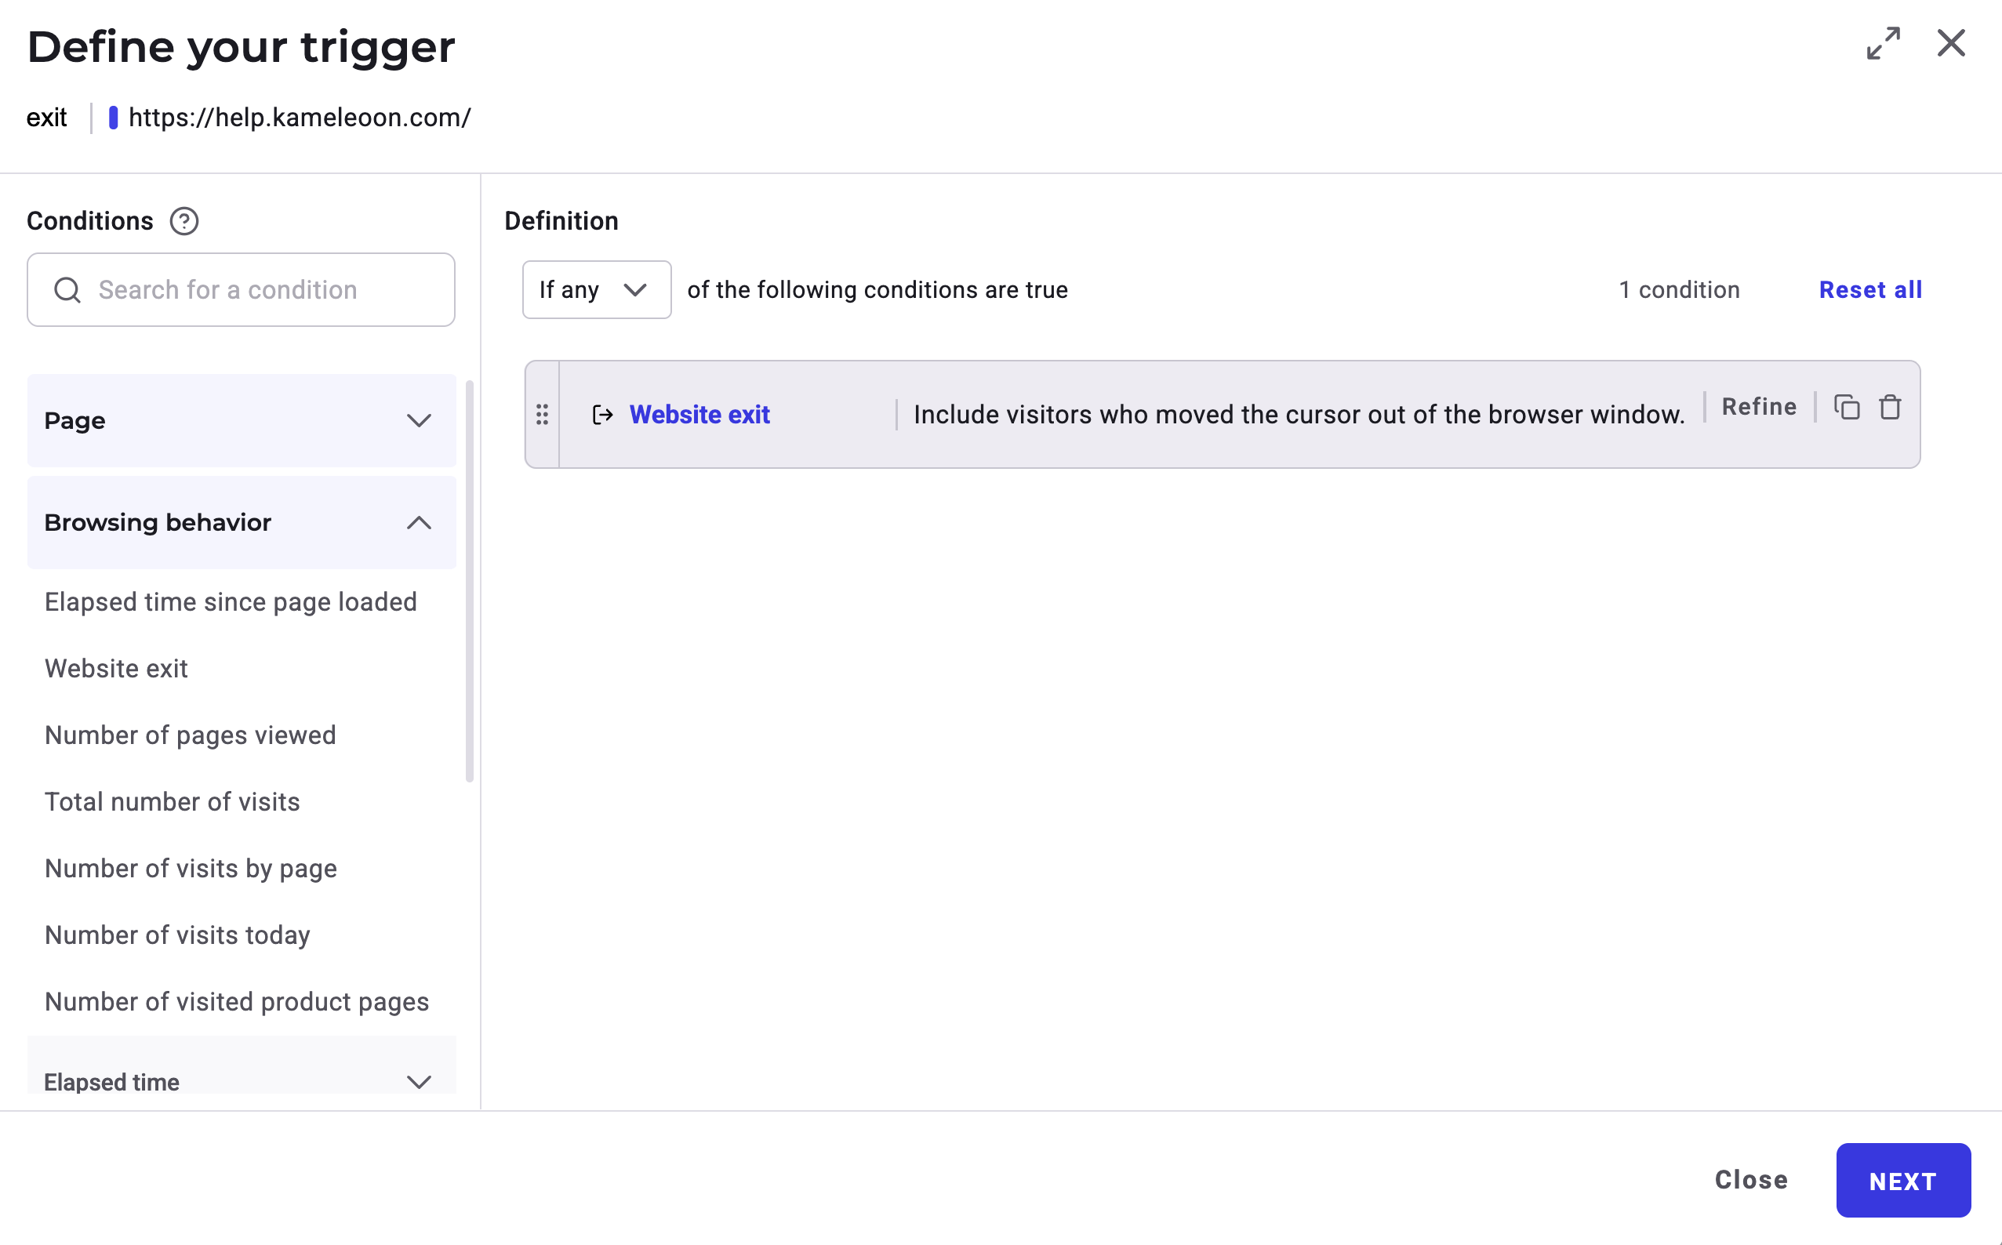Click the Close button at the bottom
The image size is (2002, 1245).
(1751, 1180)
